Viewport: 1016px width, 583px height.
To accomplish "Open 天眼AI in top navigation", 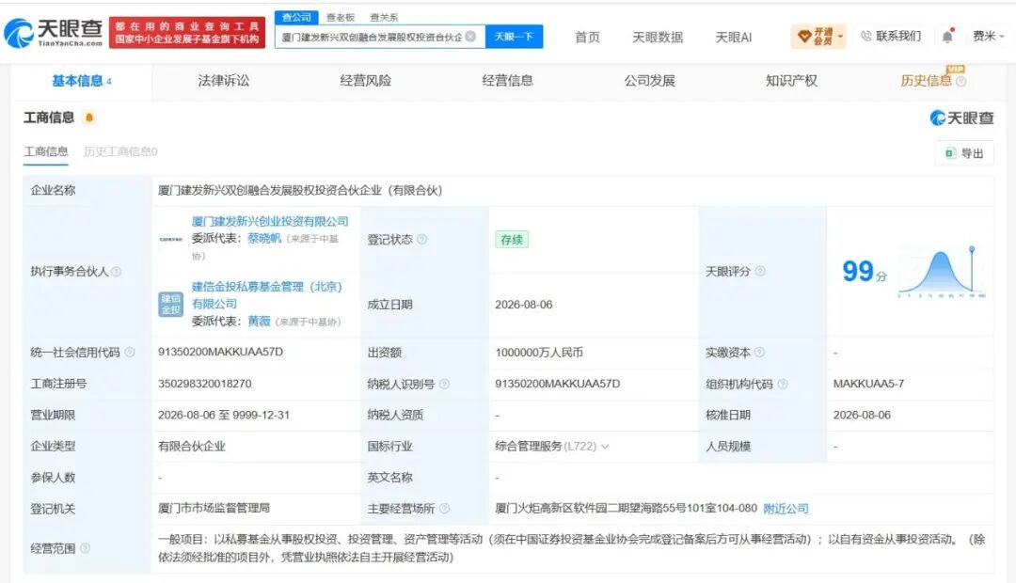I will pos(734,37).
